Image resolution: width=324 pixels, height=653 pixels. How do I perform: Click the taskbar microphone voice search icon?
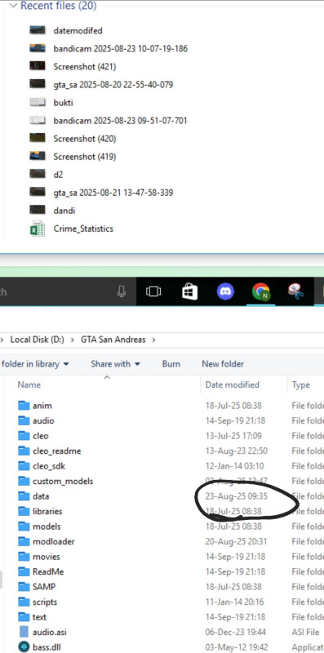point(122,292)
